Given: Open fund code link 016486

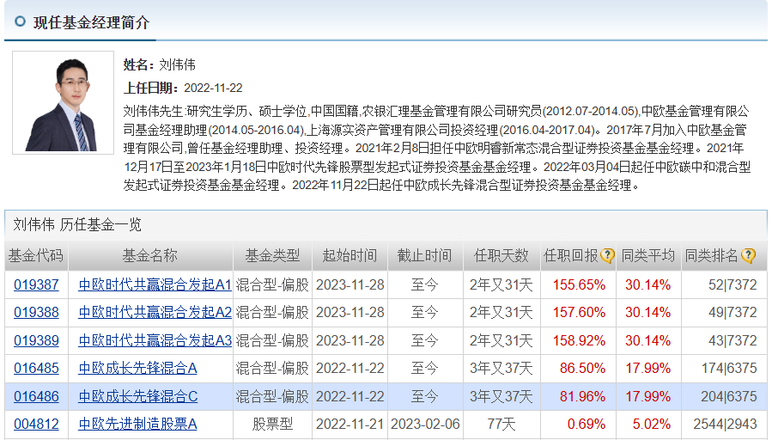Looking at the screenshot, I should [36, 396].
